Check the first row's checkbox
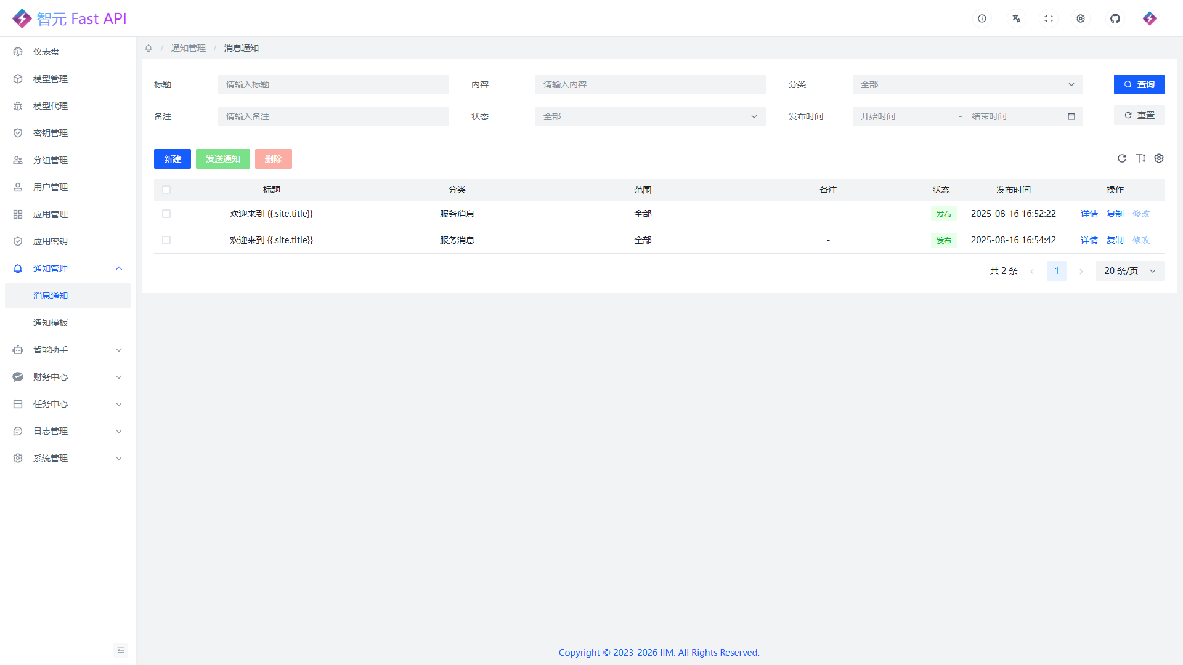 coord(166,214)
